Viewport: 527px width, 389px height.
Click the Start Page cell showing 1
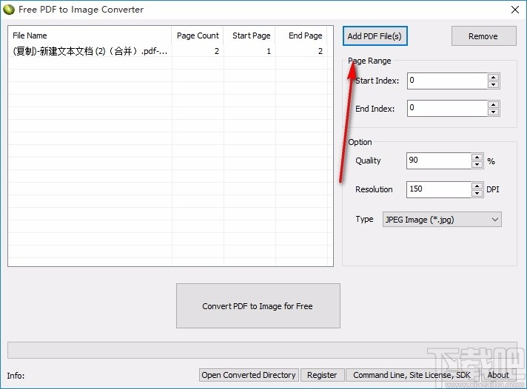pyautogui.click(x=249, y=51)
